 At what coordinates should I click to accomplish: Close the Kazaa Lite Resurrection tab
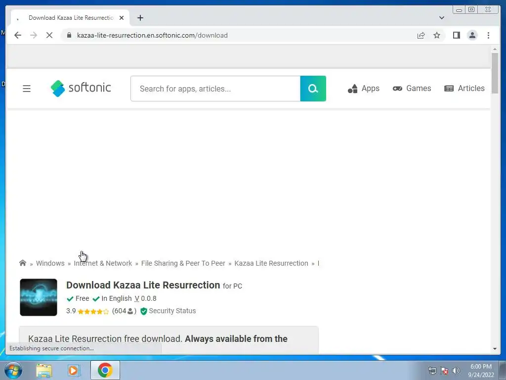[122, 18]
